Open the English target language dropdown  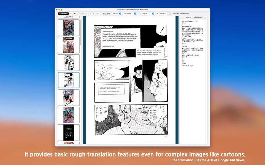pos(148,14)
